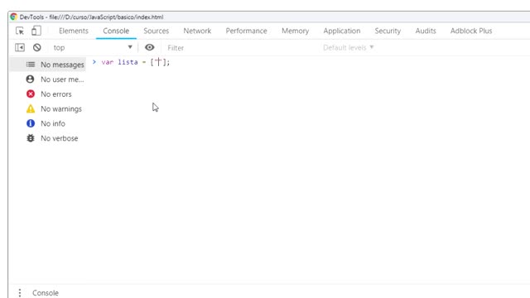Open the drawer three-dot menu
530x298 pixels.
click(x=20, y=292)
